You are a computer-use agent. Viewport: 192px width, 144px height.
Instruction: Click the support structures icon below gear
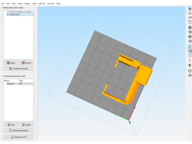190,75
